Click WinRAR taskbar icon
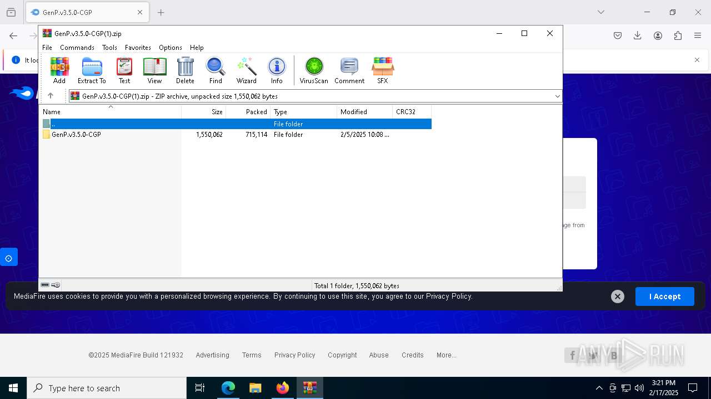 (x=310, y=388)
